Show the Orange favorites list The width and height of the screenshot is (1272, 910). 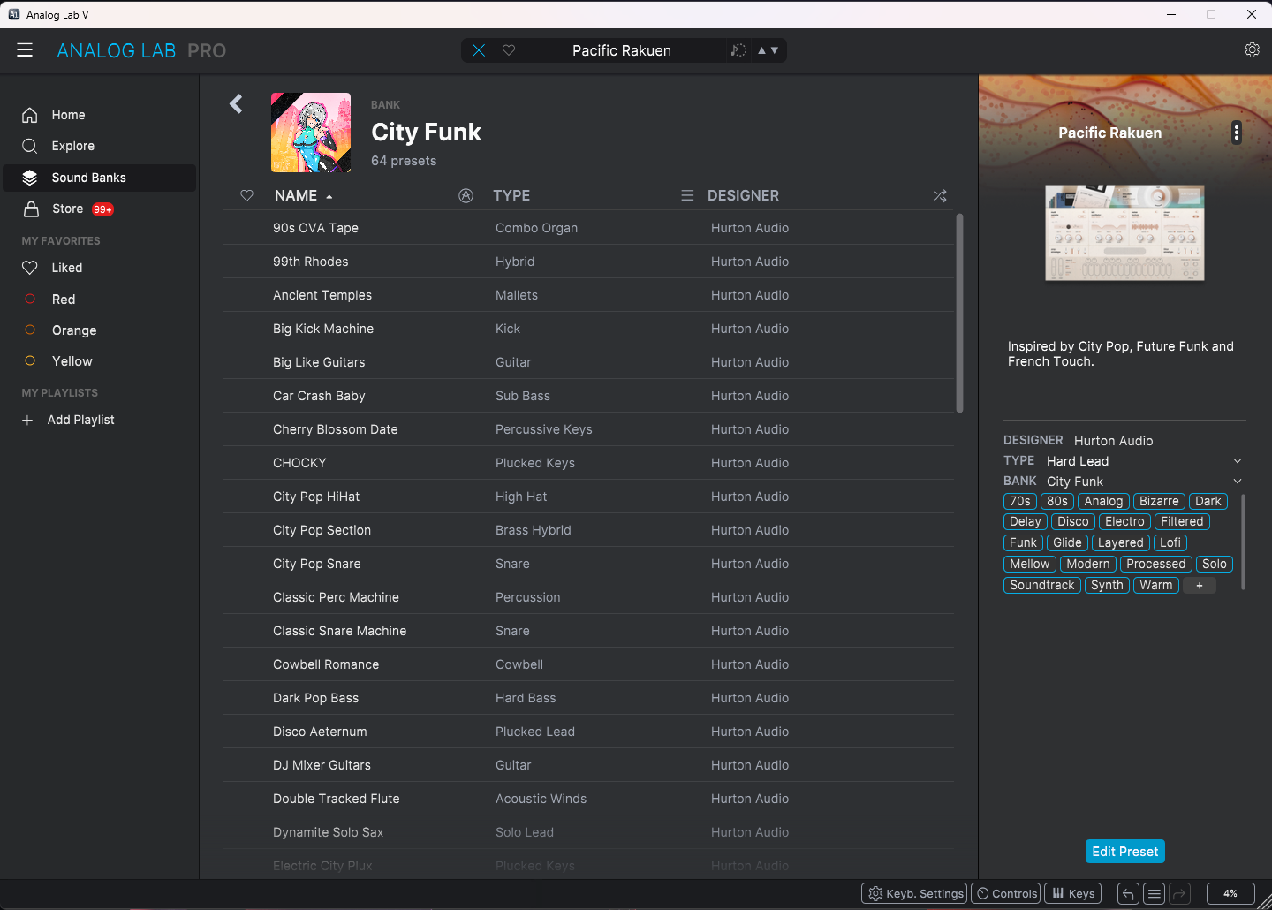[100, 330]
